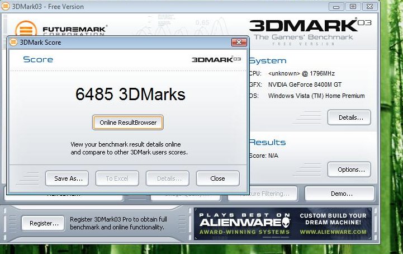Image resolution: width=403 pixels, height=254 pixels.
Task: Open the Alienware advertisement banner
Action: click(x=283, y=224)
